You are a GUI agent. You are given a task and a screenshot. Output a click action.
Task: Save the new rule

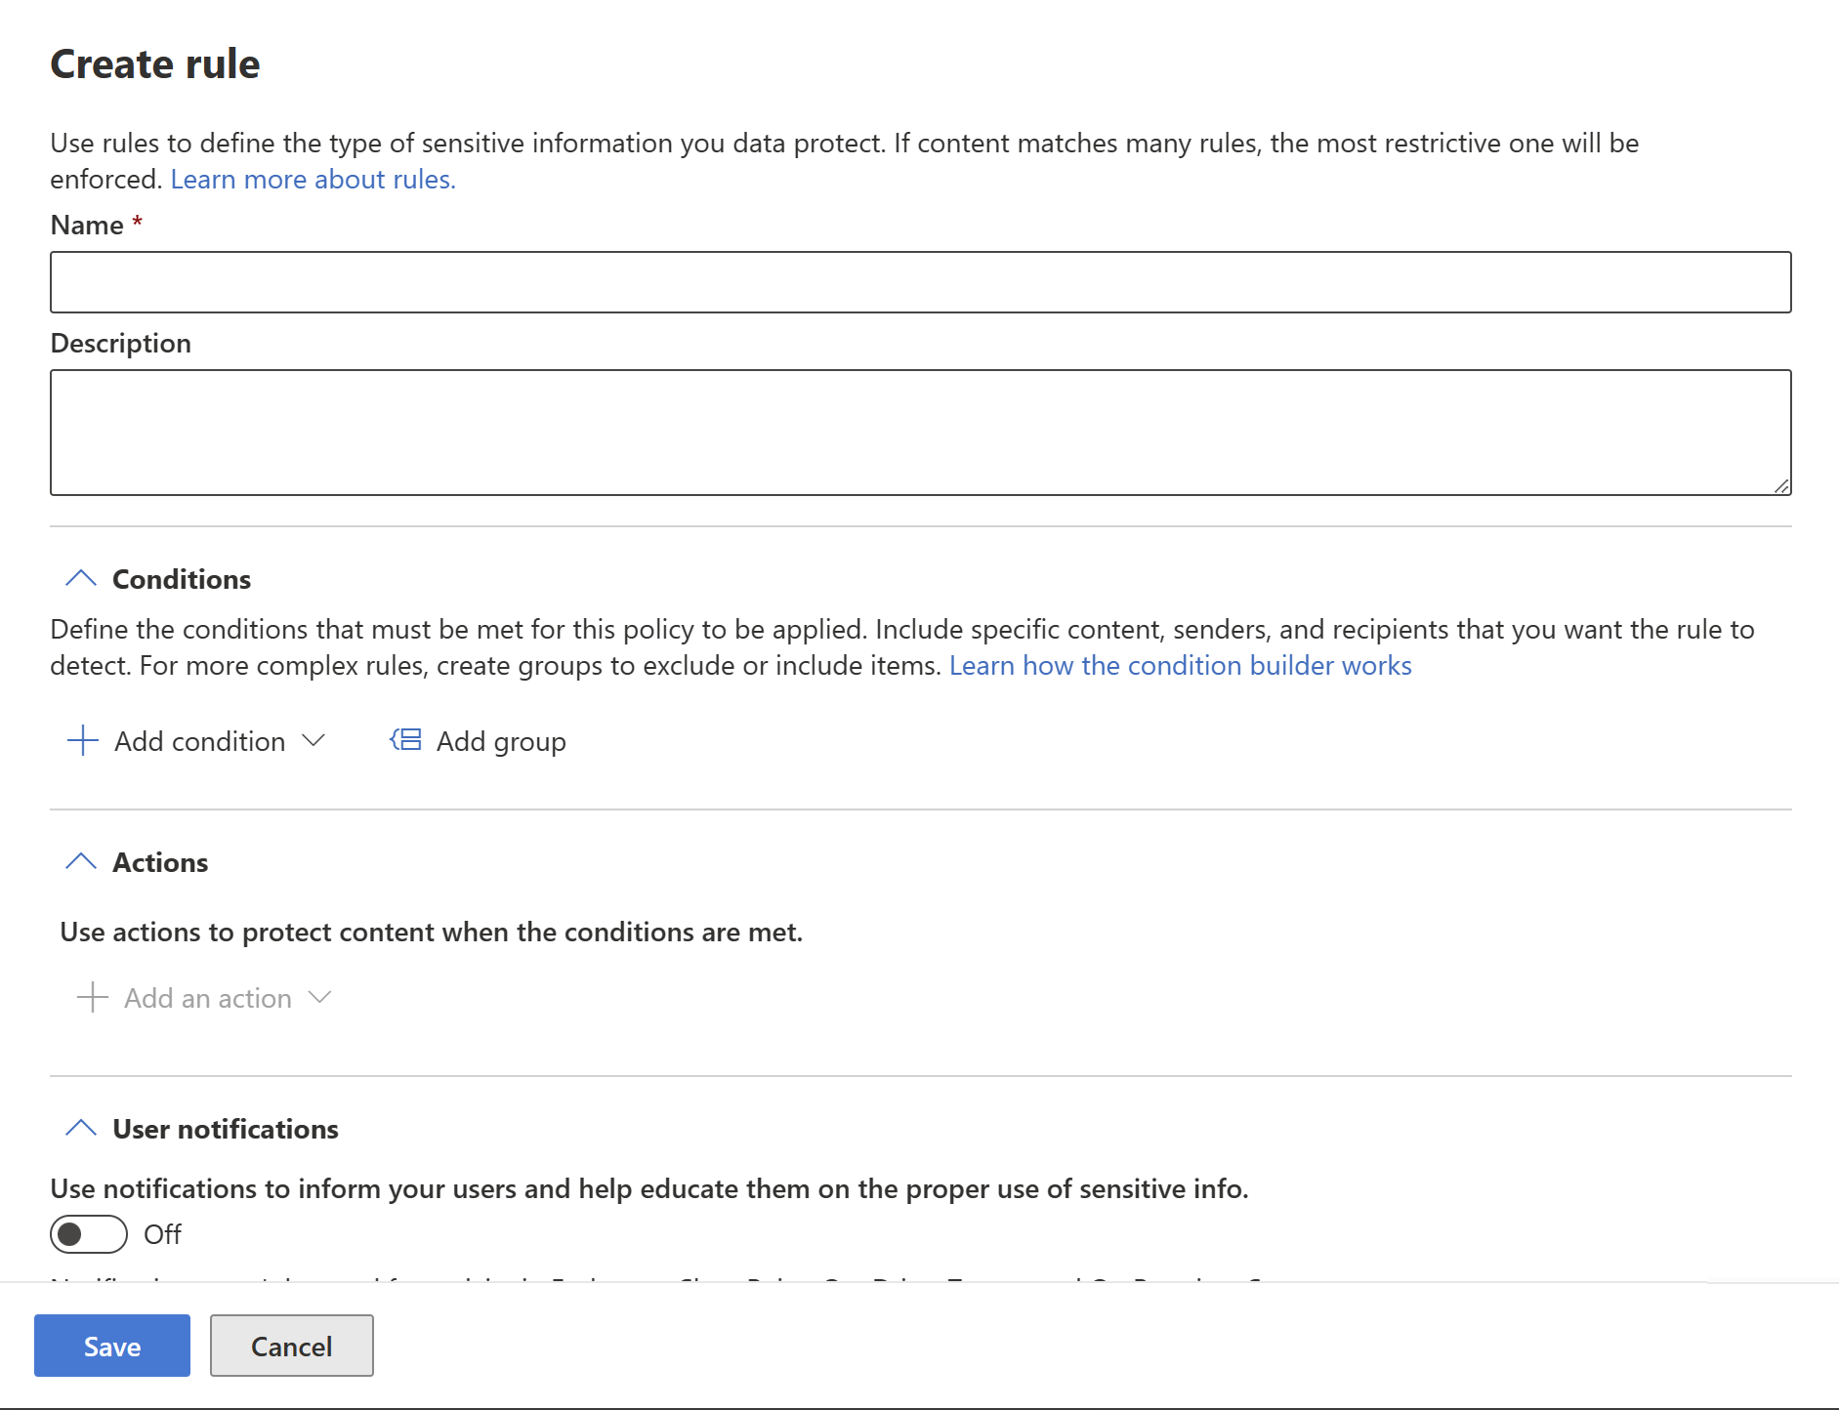[x=111, y=1346]
